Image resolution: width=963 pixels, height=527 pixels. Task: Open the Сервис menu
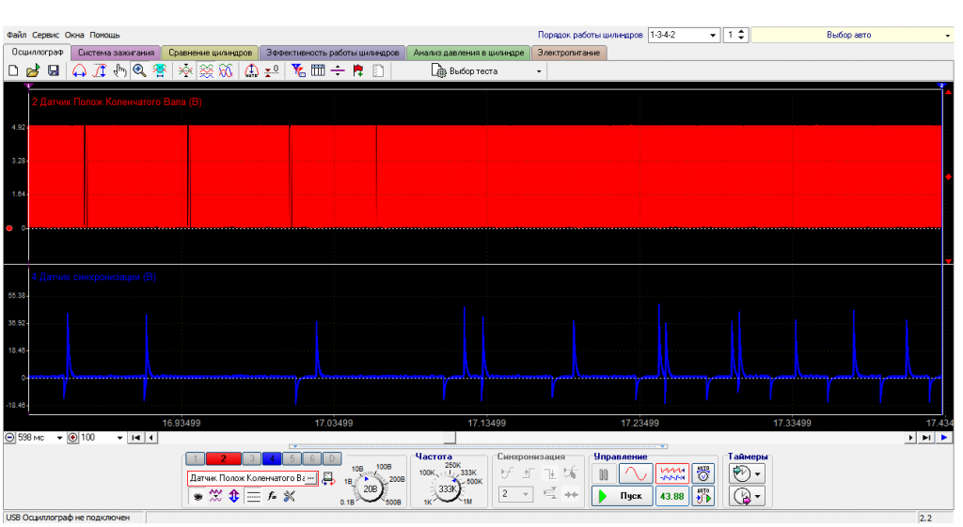(45, 35)
